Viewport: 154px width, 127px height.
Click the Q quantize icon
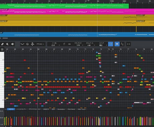[x=27, y=44]
